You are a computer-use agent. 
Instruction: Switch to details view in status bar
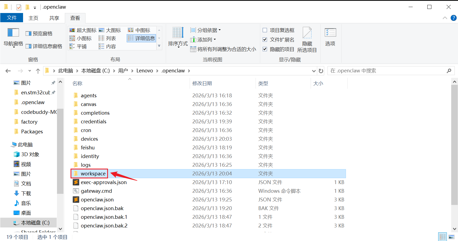[443, 237]
